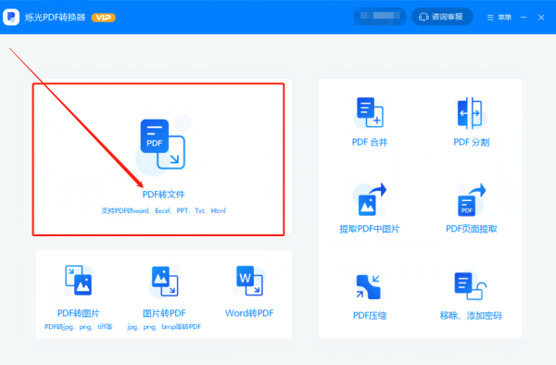Contact support via 咨询客服 button

click(442, 17)
